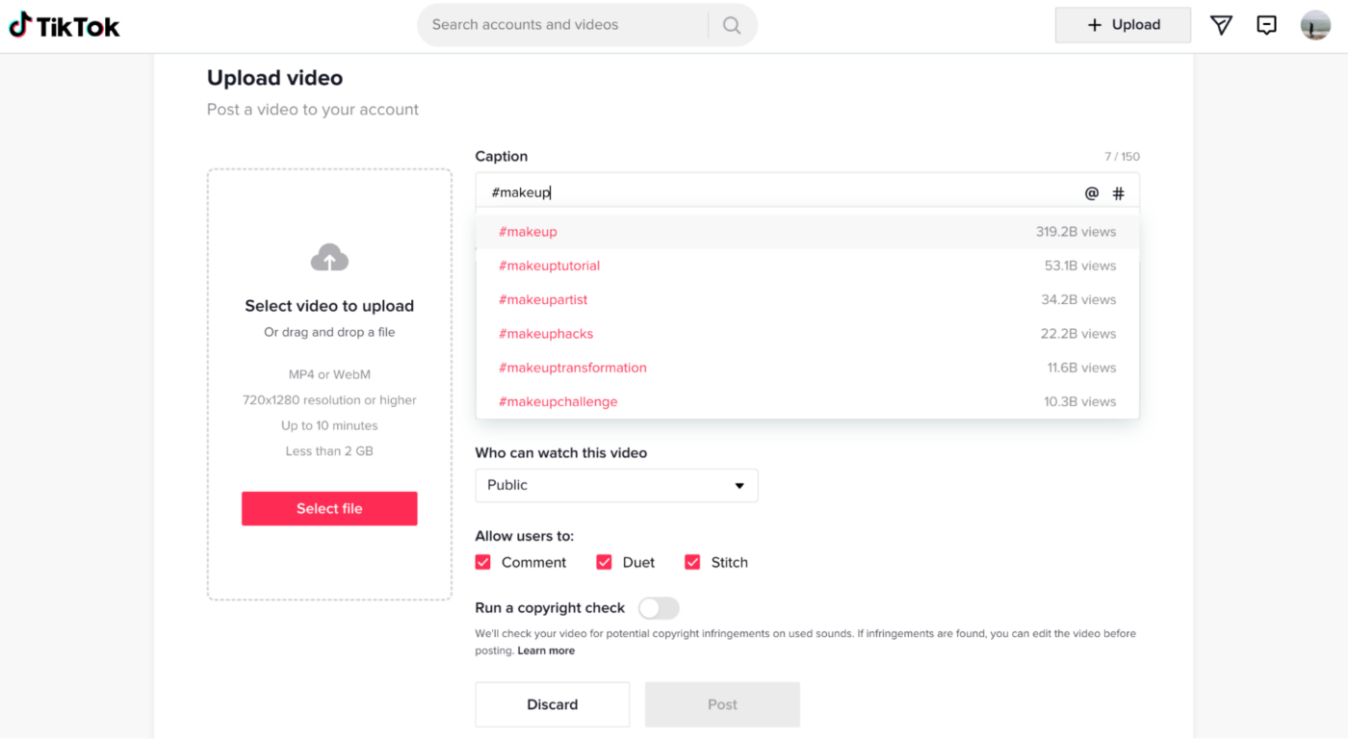Click the search magnifier icon
1348x739 pixels.
pos(731,24)
